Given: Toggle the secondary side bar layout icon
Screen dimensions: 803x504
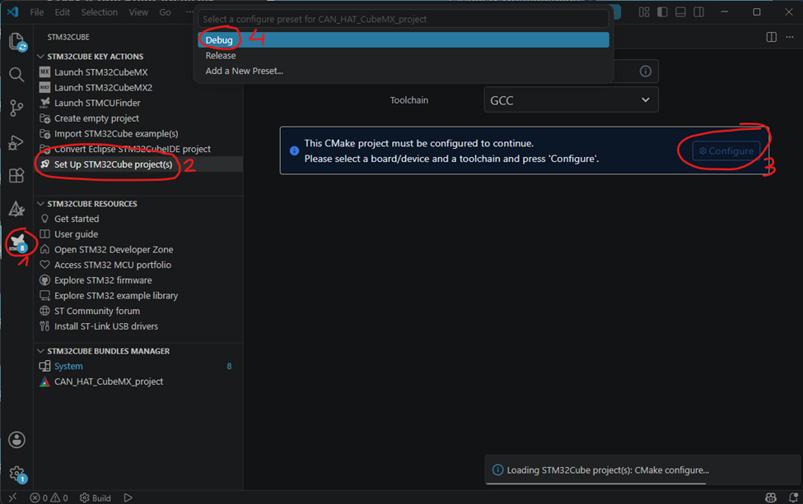Looking at the screenshot, I should tap(698, 12).
